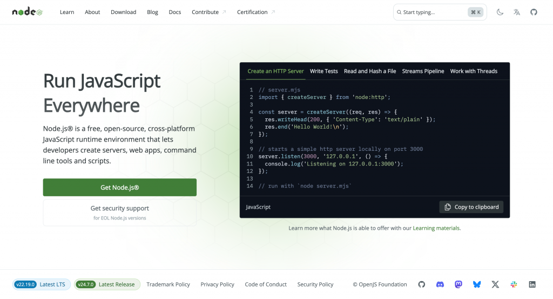This screenshot has height=299, width=553.
Task: Switch to the Write Tests tab
Action: (x=324, y=71)
